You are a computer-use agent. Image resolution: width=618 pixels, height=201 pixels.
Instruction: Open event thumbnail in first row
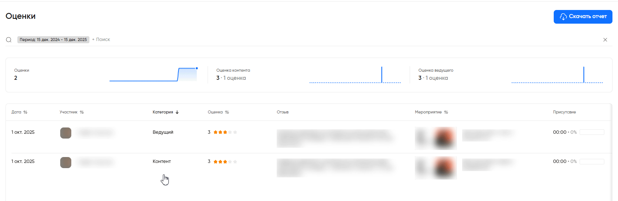click(x=436, y=138)
